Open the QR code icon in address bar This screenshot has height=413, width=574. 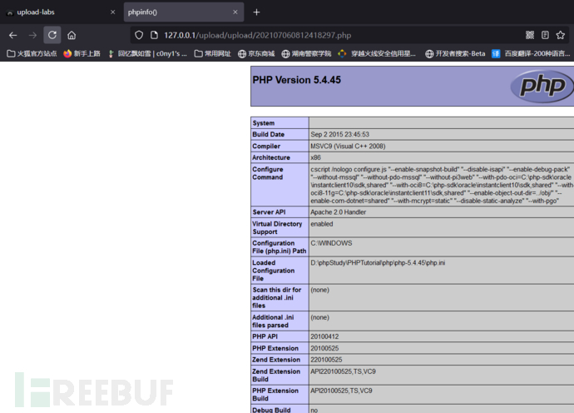pos(530,35)
